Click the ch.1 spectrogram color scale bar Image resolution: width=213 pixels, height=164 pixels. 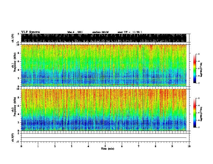tap(195, 69)
